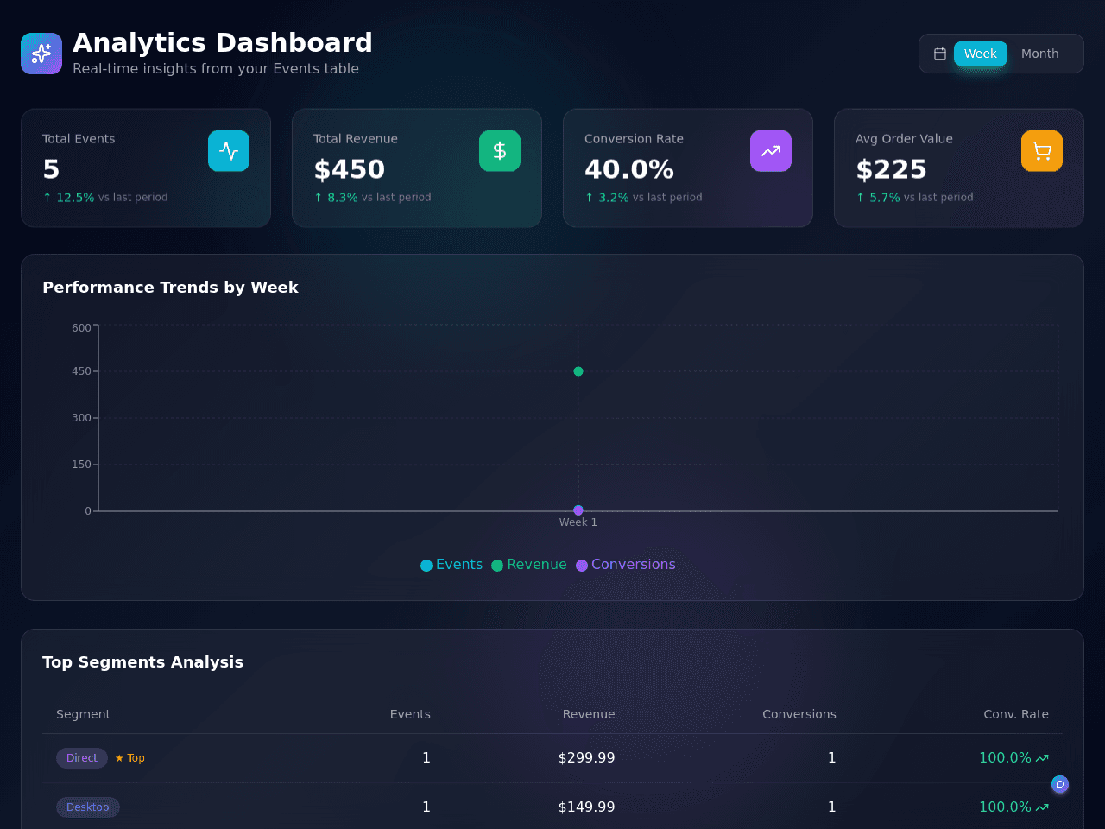Click the 12.5% vs last period text
The image size is (1105, 829).
point(105,198)
